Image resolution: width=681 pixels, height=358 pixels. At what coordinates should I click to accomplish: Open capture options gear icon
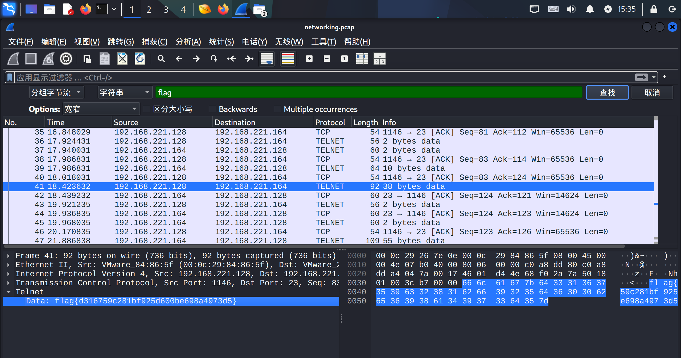(66, 59)
